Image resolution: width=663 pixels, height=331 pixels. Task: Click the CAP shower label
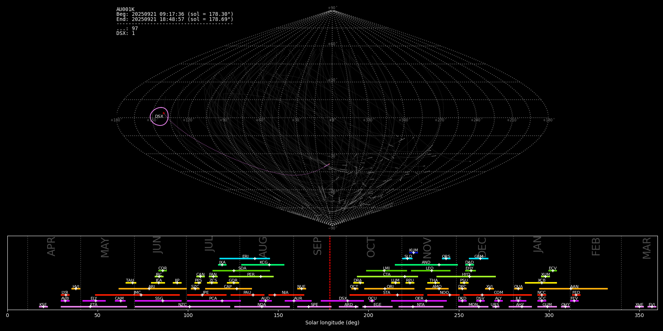click(x=228, y=287)
